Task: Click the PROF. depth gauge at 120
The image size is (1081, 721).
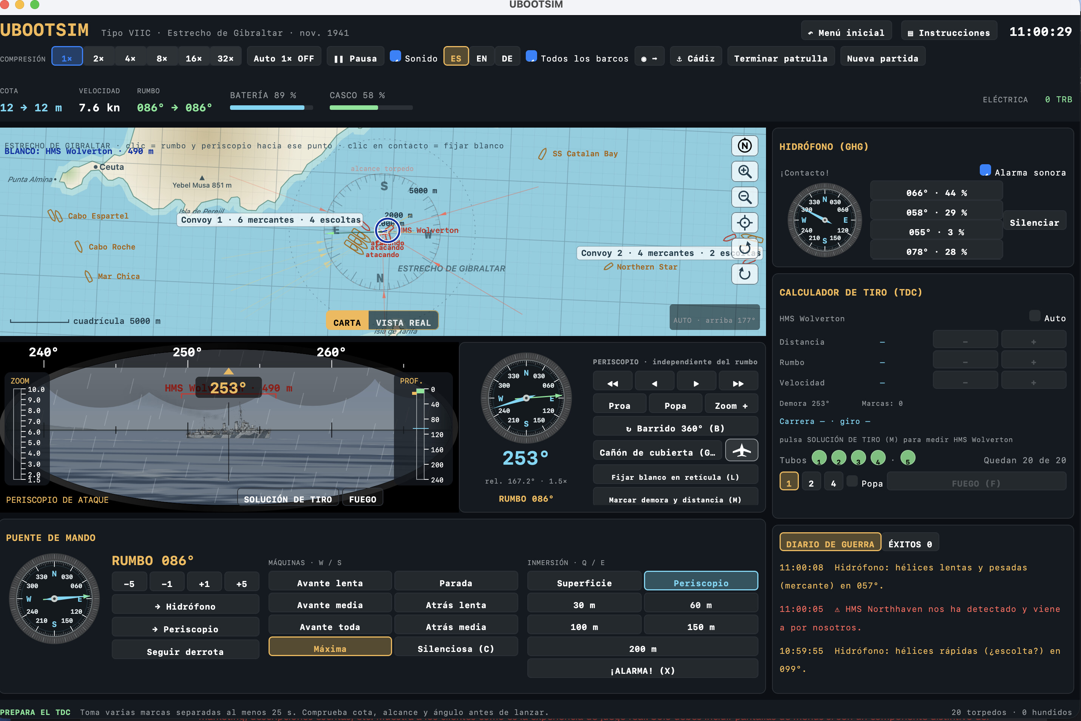Action: 437,434
